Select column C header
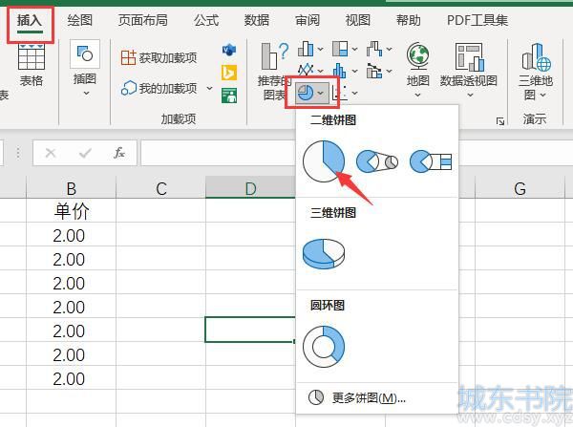 tap(160, 188)
